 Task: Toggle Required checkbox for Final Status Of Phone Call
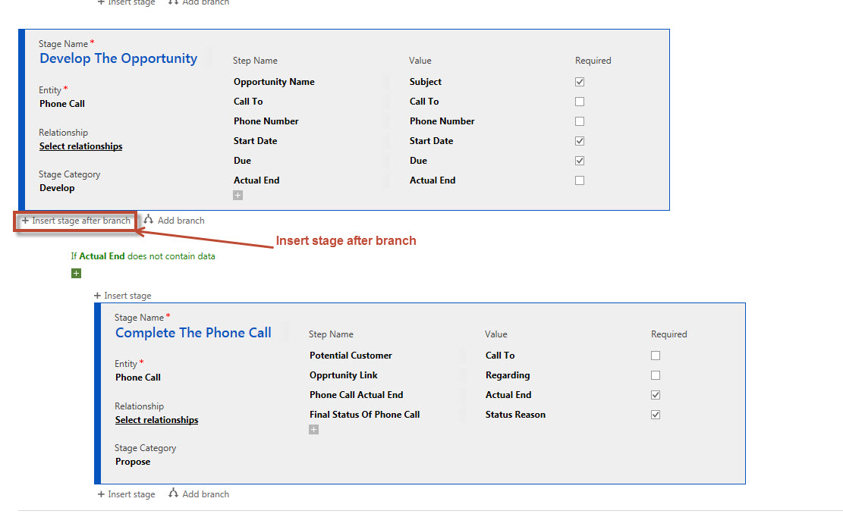point(656,415)
